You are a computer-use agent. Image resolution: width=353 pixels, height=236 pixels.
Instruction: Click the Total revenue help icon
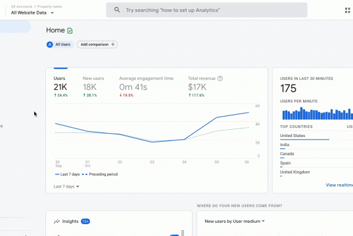tap(220, 79)
